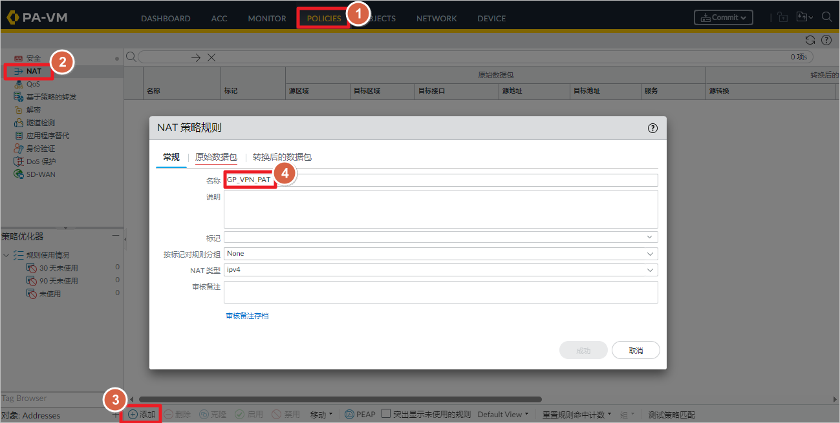Open the DASHBOARD tab
Image resolution: width=840 pixels, height=423 pixels.
pos(166,18)
